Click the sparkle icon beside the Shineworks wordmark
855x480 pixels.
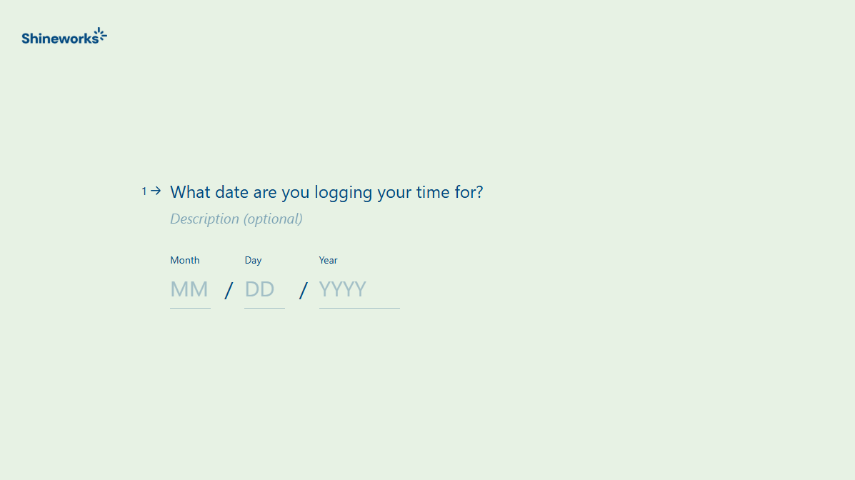(101, 34)
